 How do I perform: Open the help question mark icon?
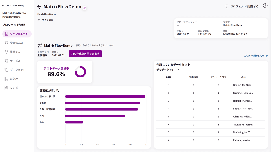(x=265, y=6)
